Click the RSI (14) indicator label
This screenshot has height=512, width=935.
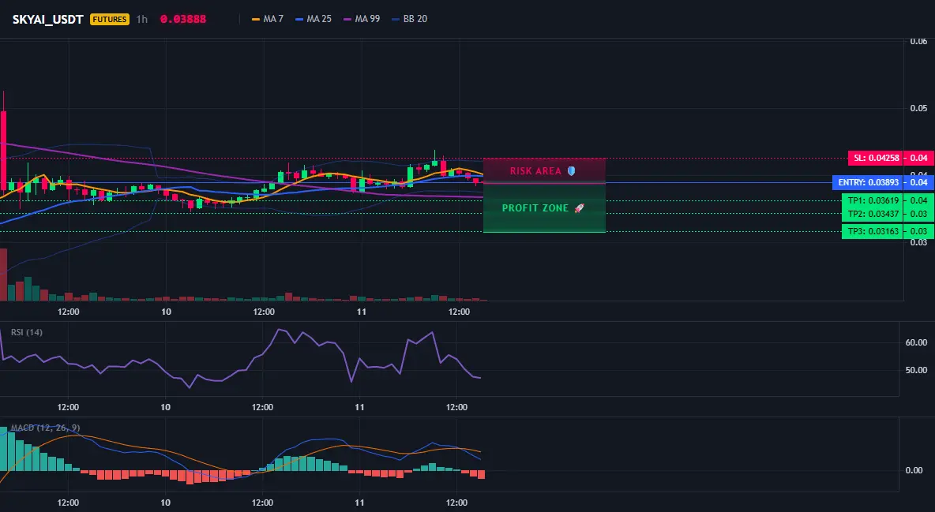27,332
